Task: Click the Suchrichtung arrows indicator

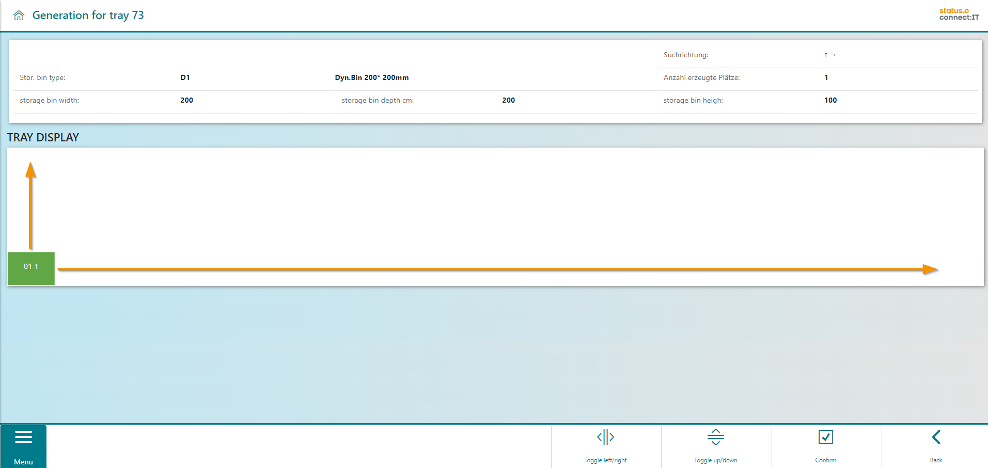Action: [829, 55]
